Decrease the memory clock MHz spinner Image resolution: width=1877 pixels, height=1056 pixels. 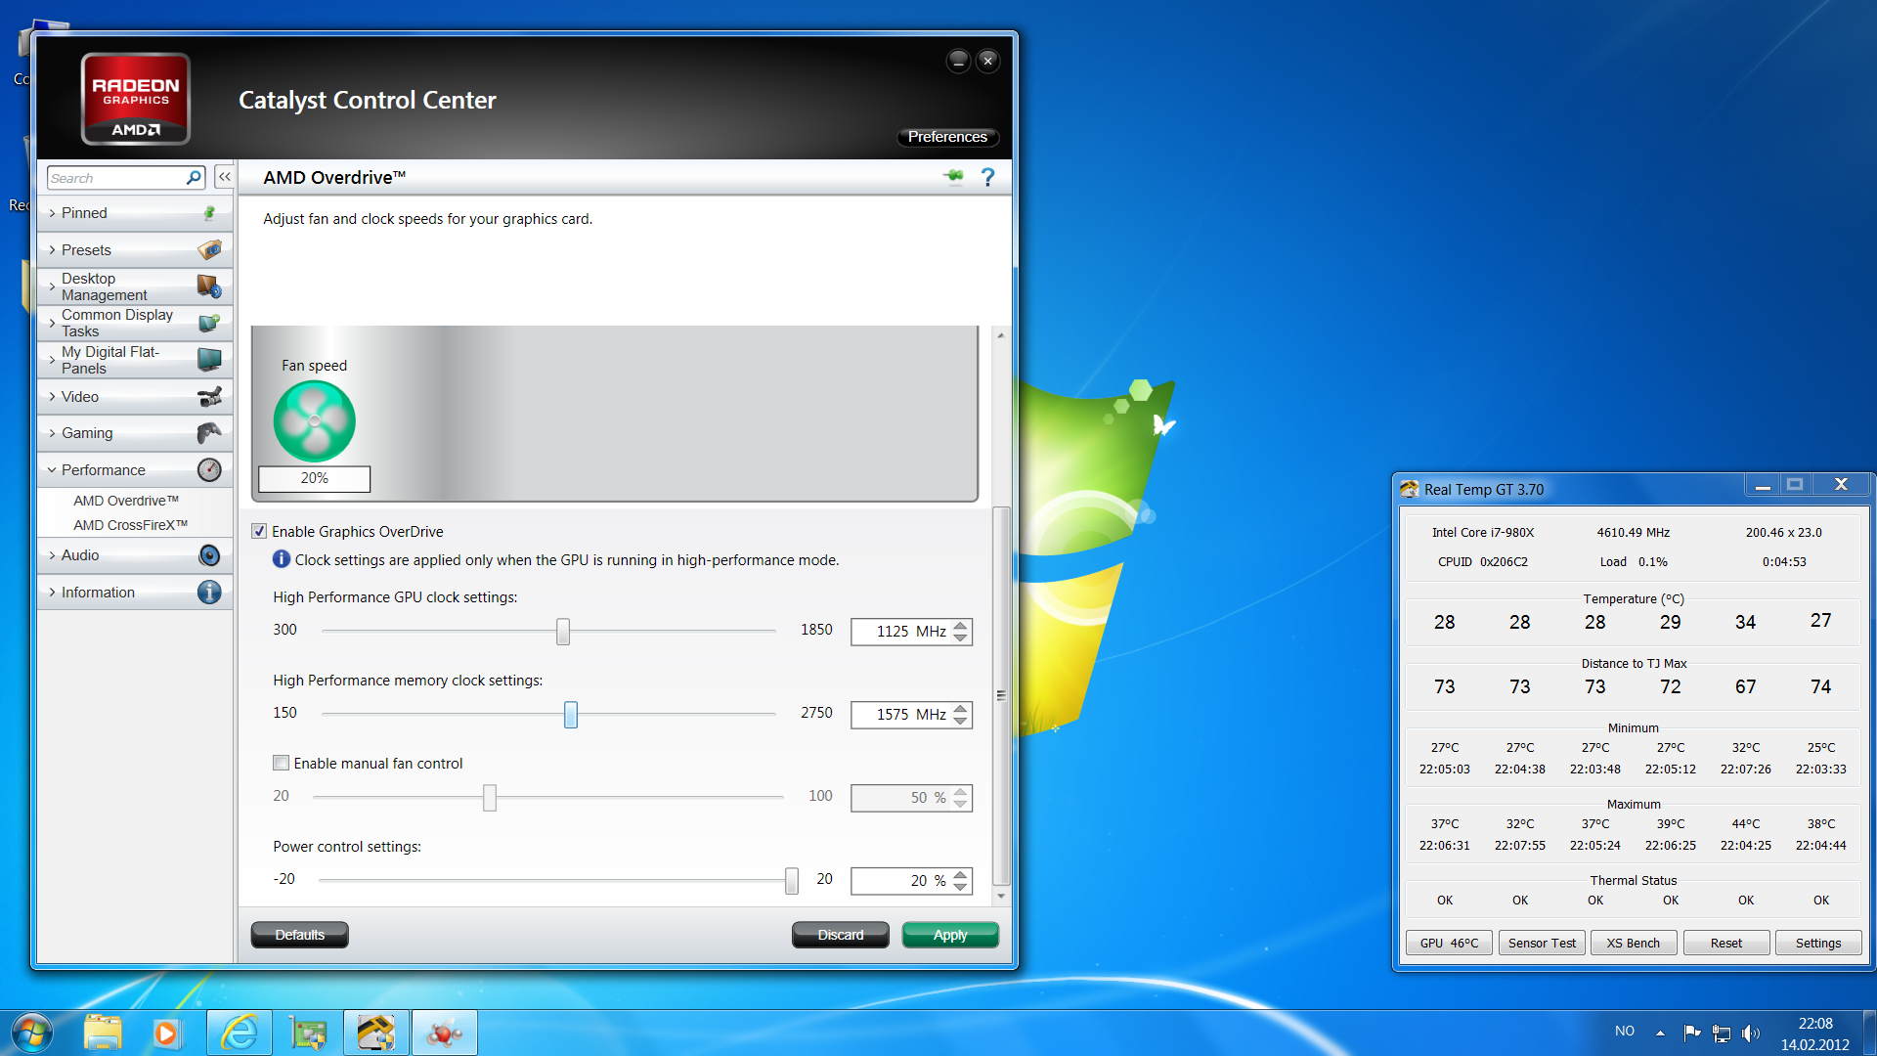[x=961, y=721]
